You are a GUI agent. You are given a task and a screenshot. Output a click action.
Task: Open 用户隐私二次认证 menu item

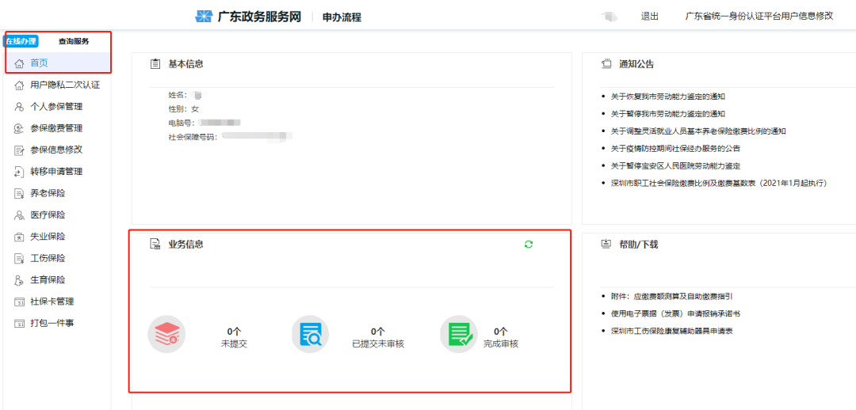pos(64,85)
